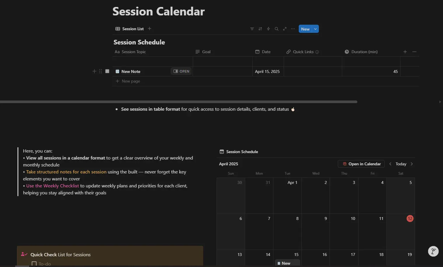Click the Quick Check List callout icon
Image resolution: width=443 pixels, height=267 pixels.
pos(24,255)
